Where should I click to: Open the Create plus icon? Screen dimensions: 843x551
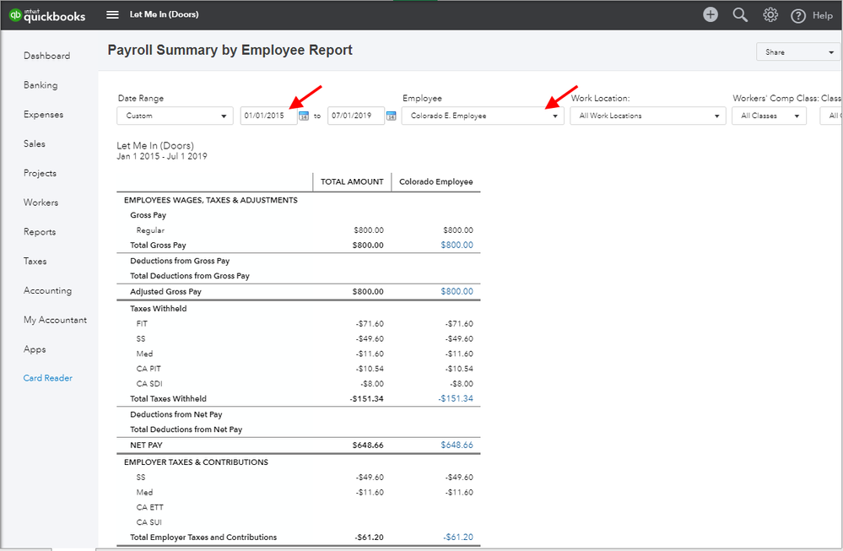click(711, 14)
